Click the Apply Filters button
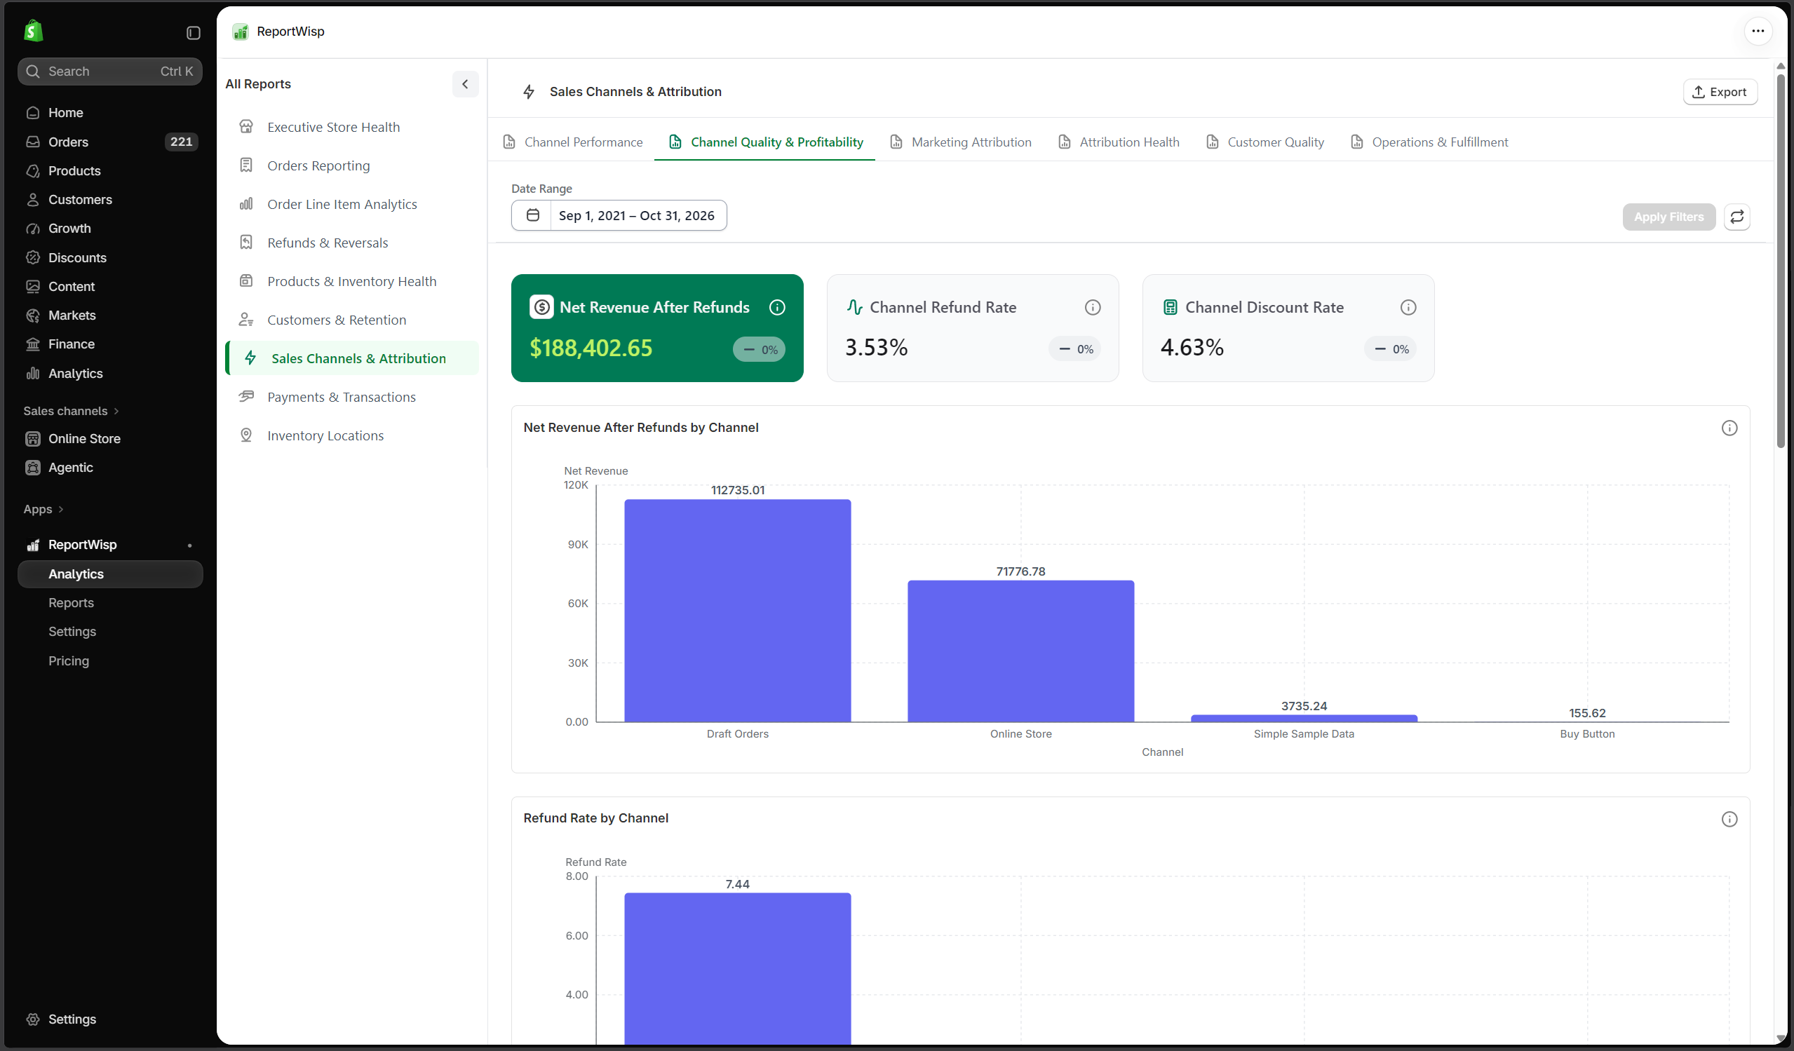1794x1051 pixels. pyautogui.click(x=1668, y=217)
